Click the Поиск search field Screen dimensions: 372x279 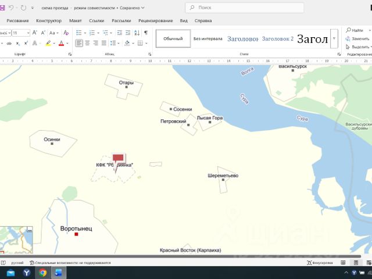coord(244,8)
